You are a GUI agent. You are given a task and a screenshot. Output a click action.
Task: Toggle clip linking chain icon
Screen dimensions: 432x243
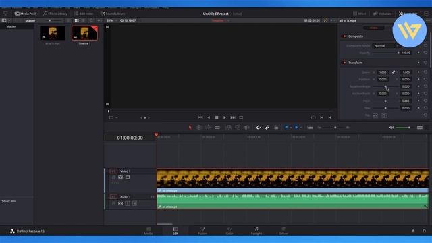click(x=267, y=128)
